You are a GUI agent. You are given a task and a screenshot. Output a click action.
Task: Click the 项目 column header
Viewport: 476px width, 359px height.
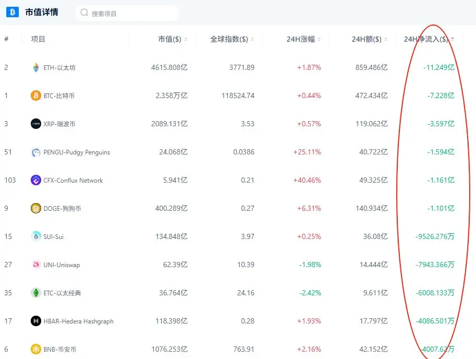(38, 39)
